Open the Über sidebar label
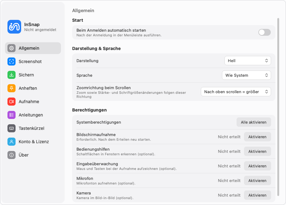286x205 pixels. (24, 155)
